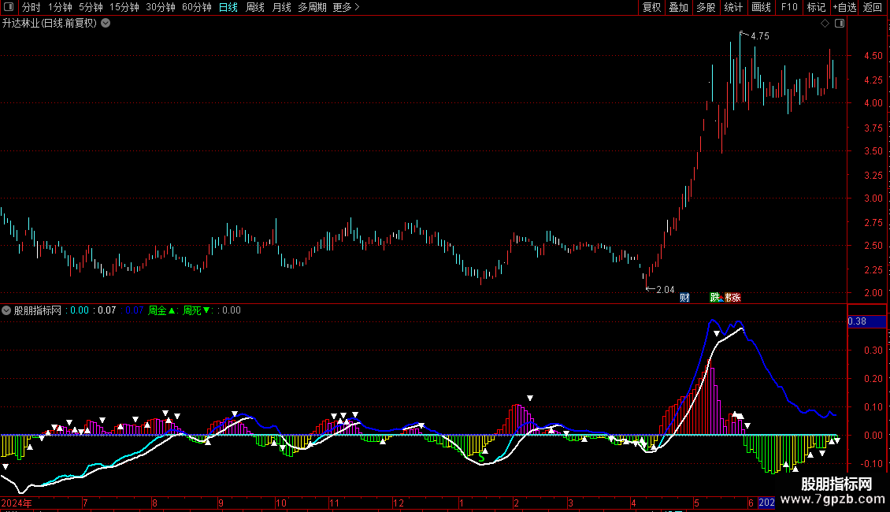
Task: Open dropdown next to 升达林业 title
Action: [106, 24]
